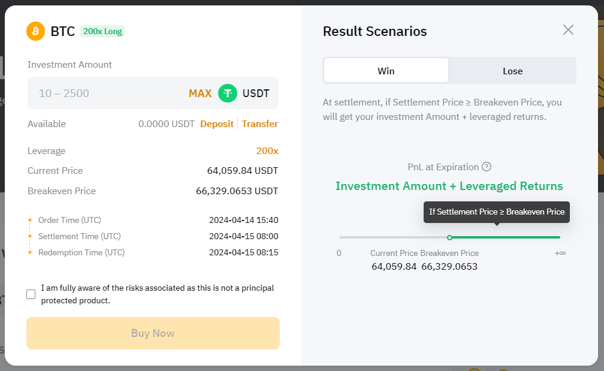Click the green section of price slider
The height and width of the screenshot is (371, 604).
(x=506, y=237)
